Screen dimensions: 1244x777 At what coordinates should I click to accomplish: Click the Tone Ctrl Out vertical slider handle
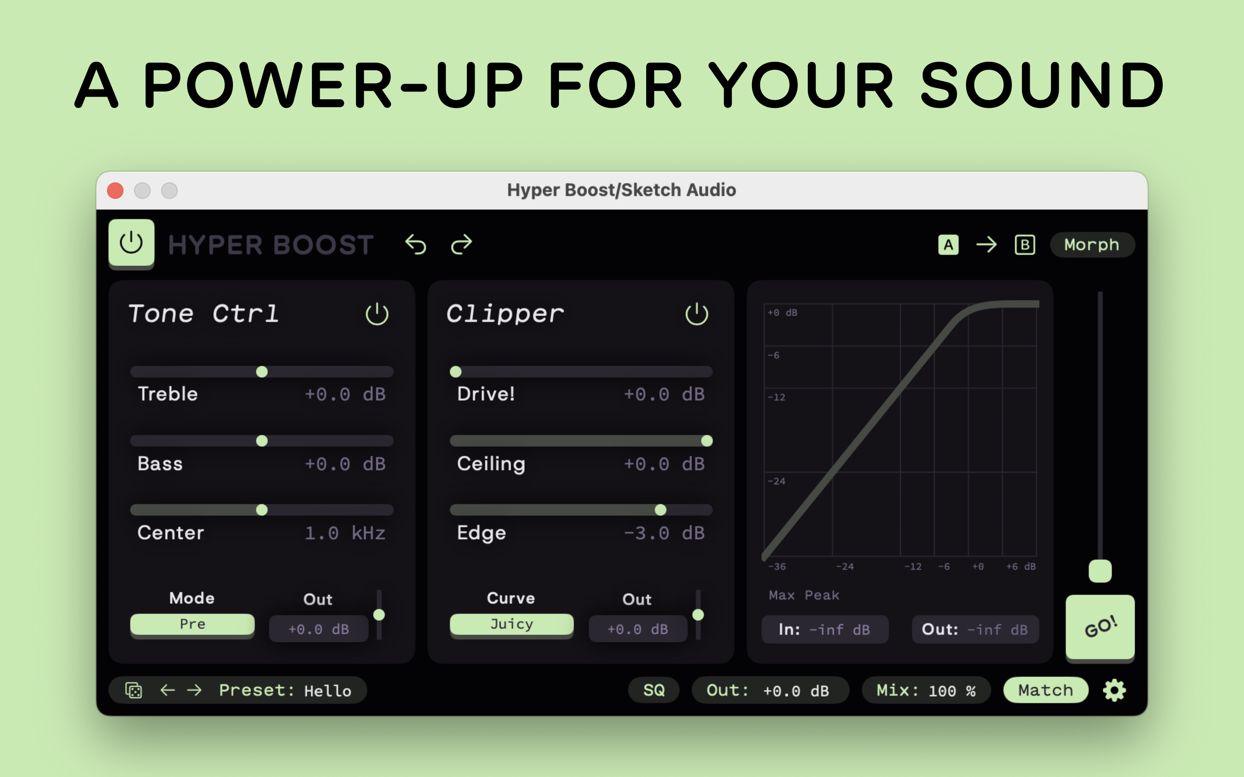[x=379, y=615]
